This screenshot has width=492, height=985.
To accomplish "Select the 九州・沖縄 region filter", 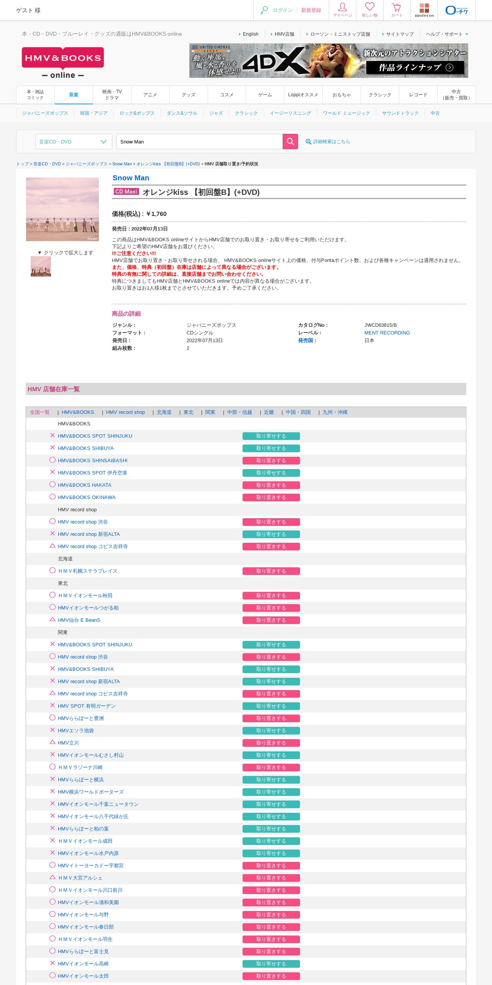I will 335,412.
